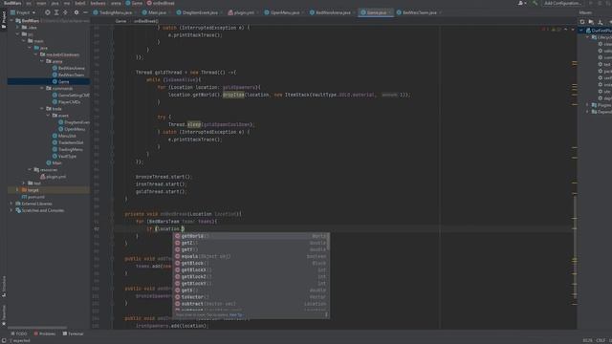Expand Scratches and Consoles node

click(x=11, y=210)
